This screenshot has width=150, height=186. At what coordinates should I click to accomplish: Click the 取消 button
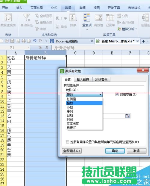(136, 151)
